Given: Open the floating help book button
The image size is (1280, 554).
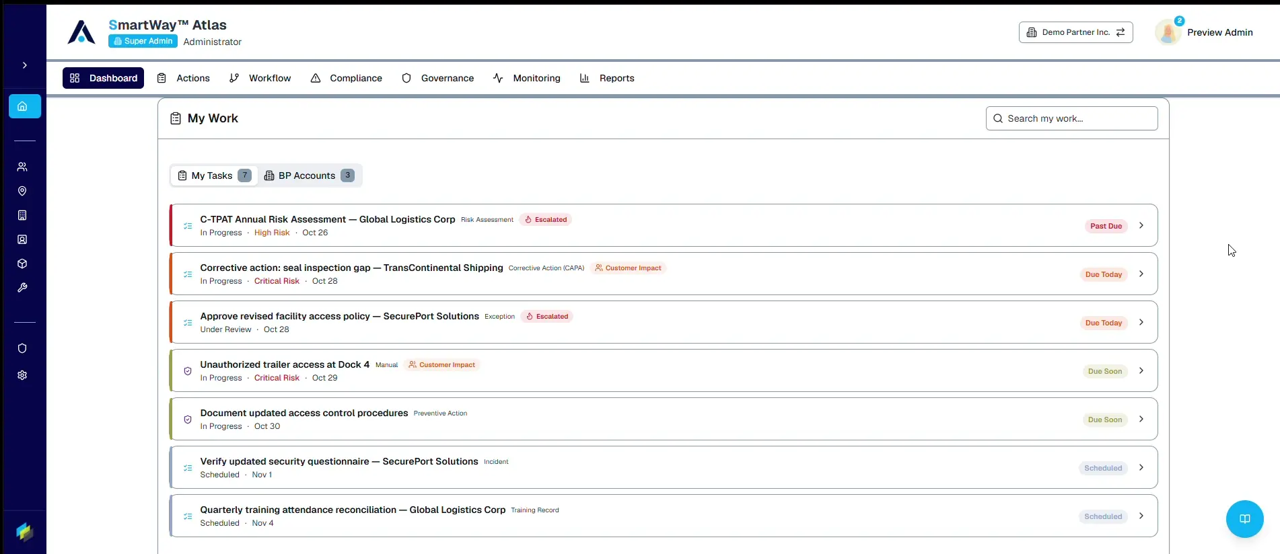Looking at the screenshot, I should [x=1244, y=519].
